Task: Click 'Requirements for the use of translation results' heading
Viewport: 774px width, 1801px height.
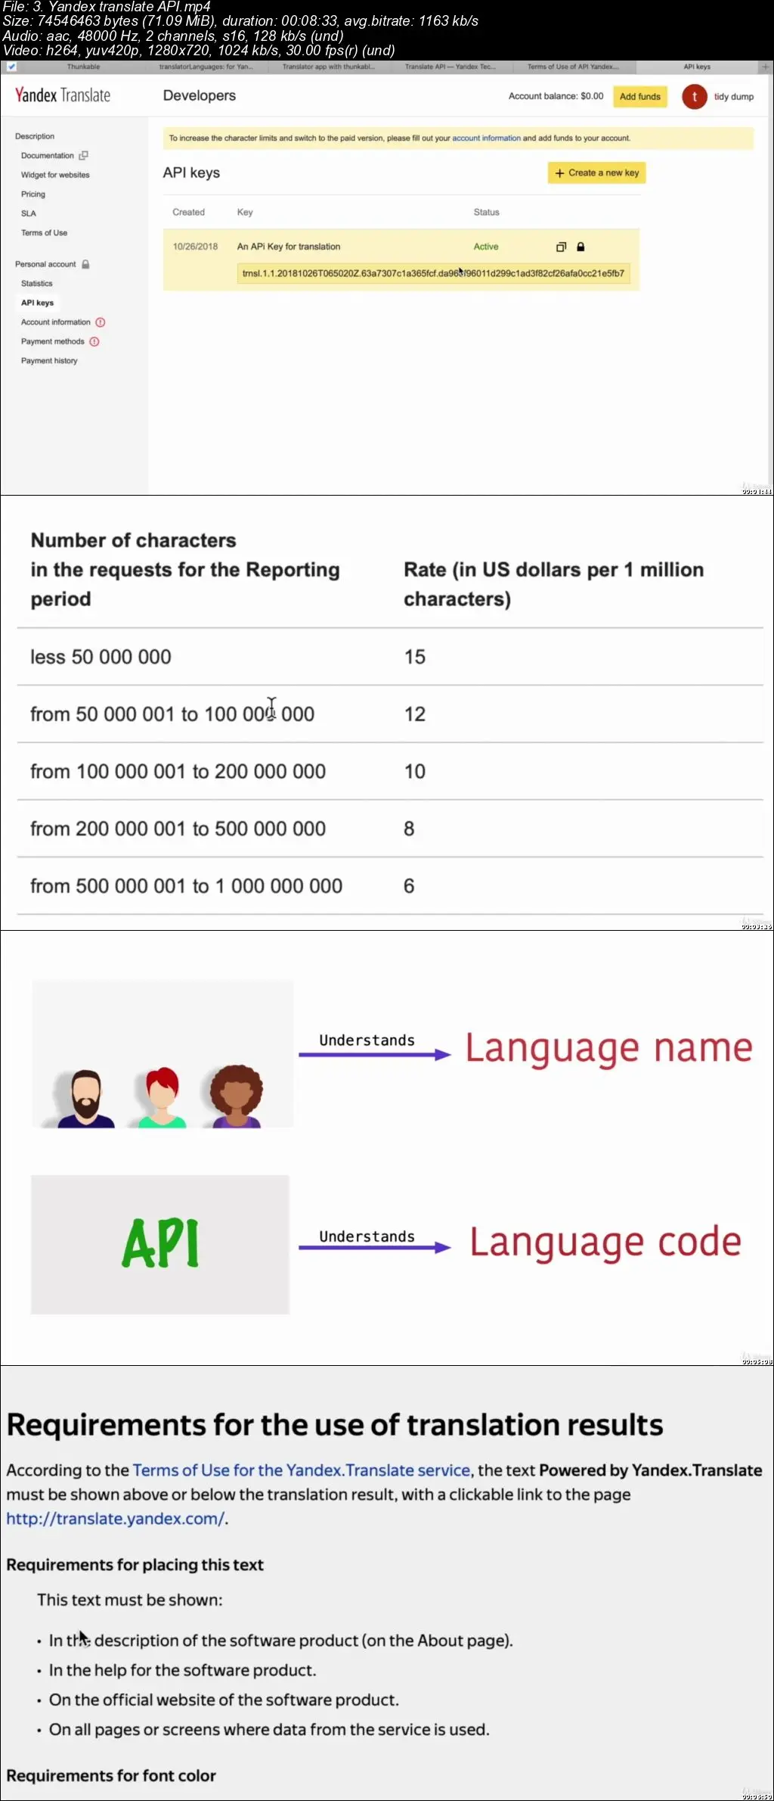Action: [x=335, y=1425]
